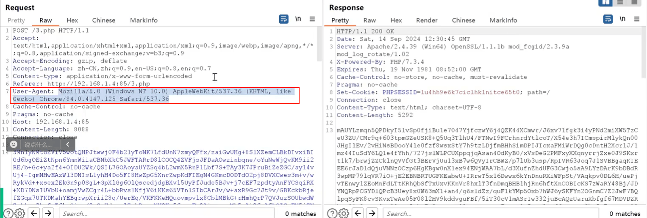Click the '说点什么...' chat input
This screenshot has width=647, height=218.
coord(38,144)
